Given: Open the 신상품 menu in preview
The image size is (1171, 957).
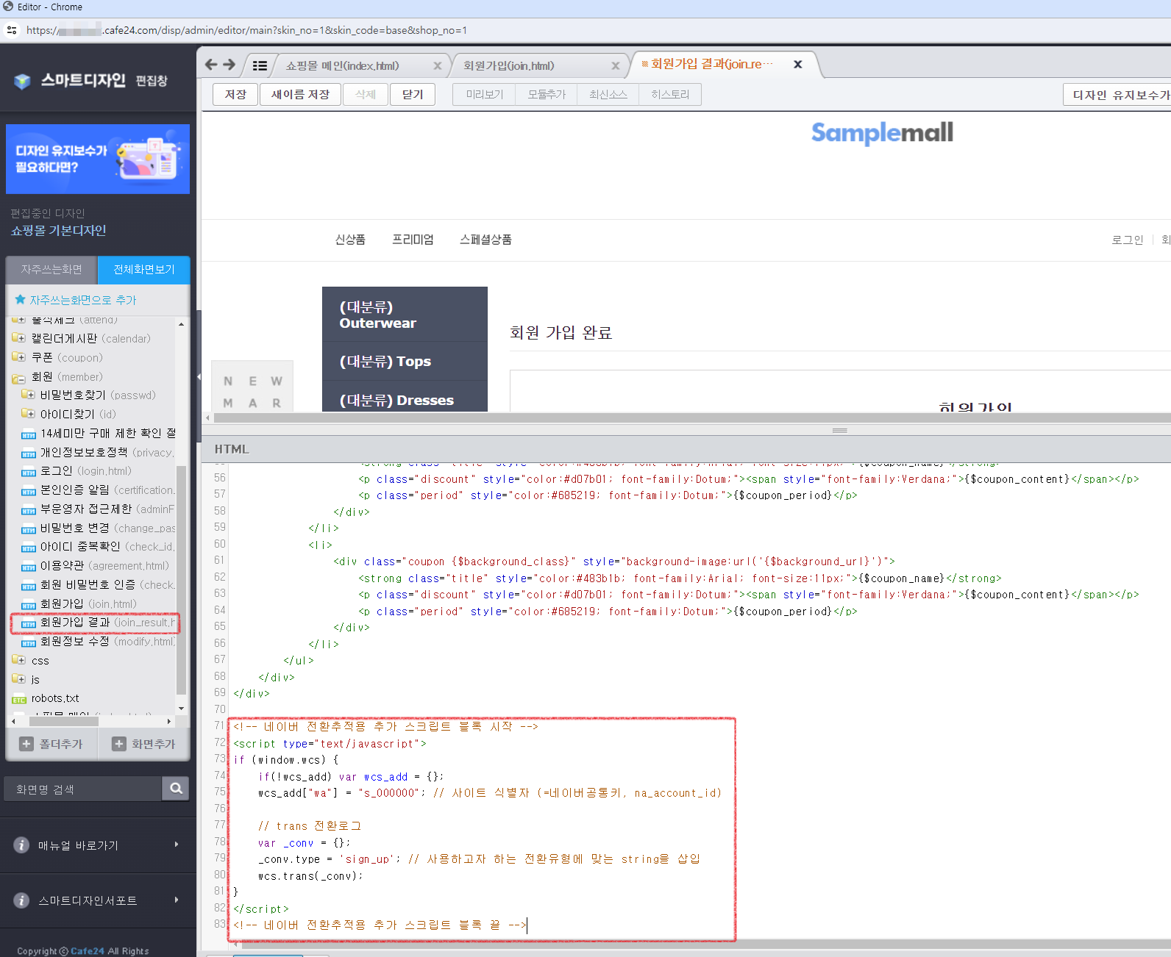Looking at the screenshot, I should point(350,240).
